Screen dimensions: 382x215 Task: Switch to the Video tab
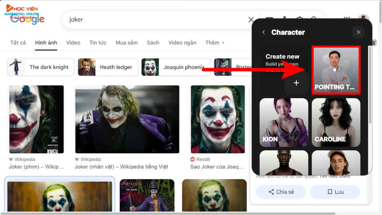pos(73,43)
